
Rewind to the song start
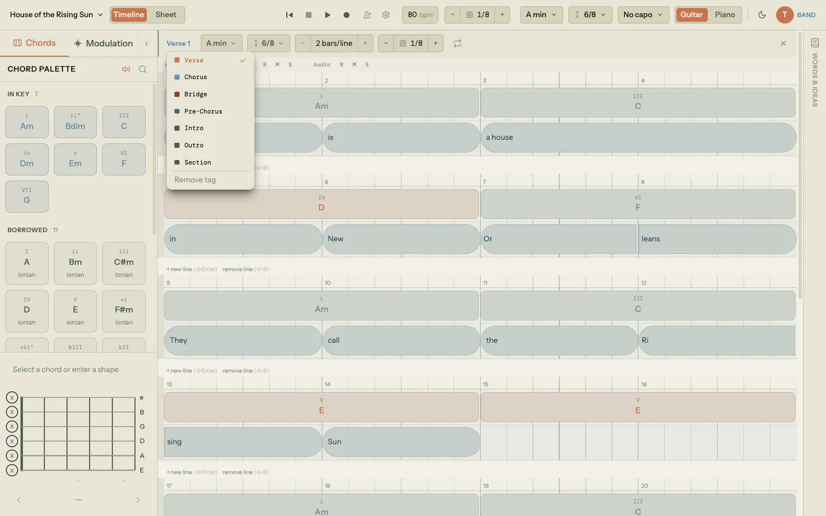click(x=290, y=15)
